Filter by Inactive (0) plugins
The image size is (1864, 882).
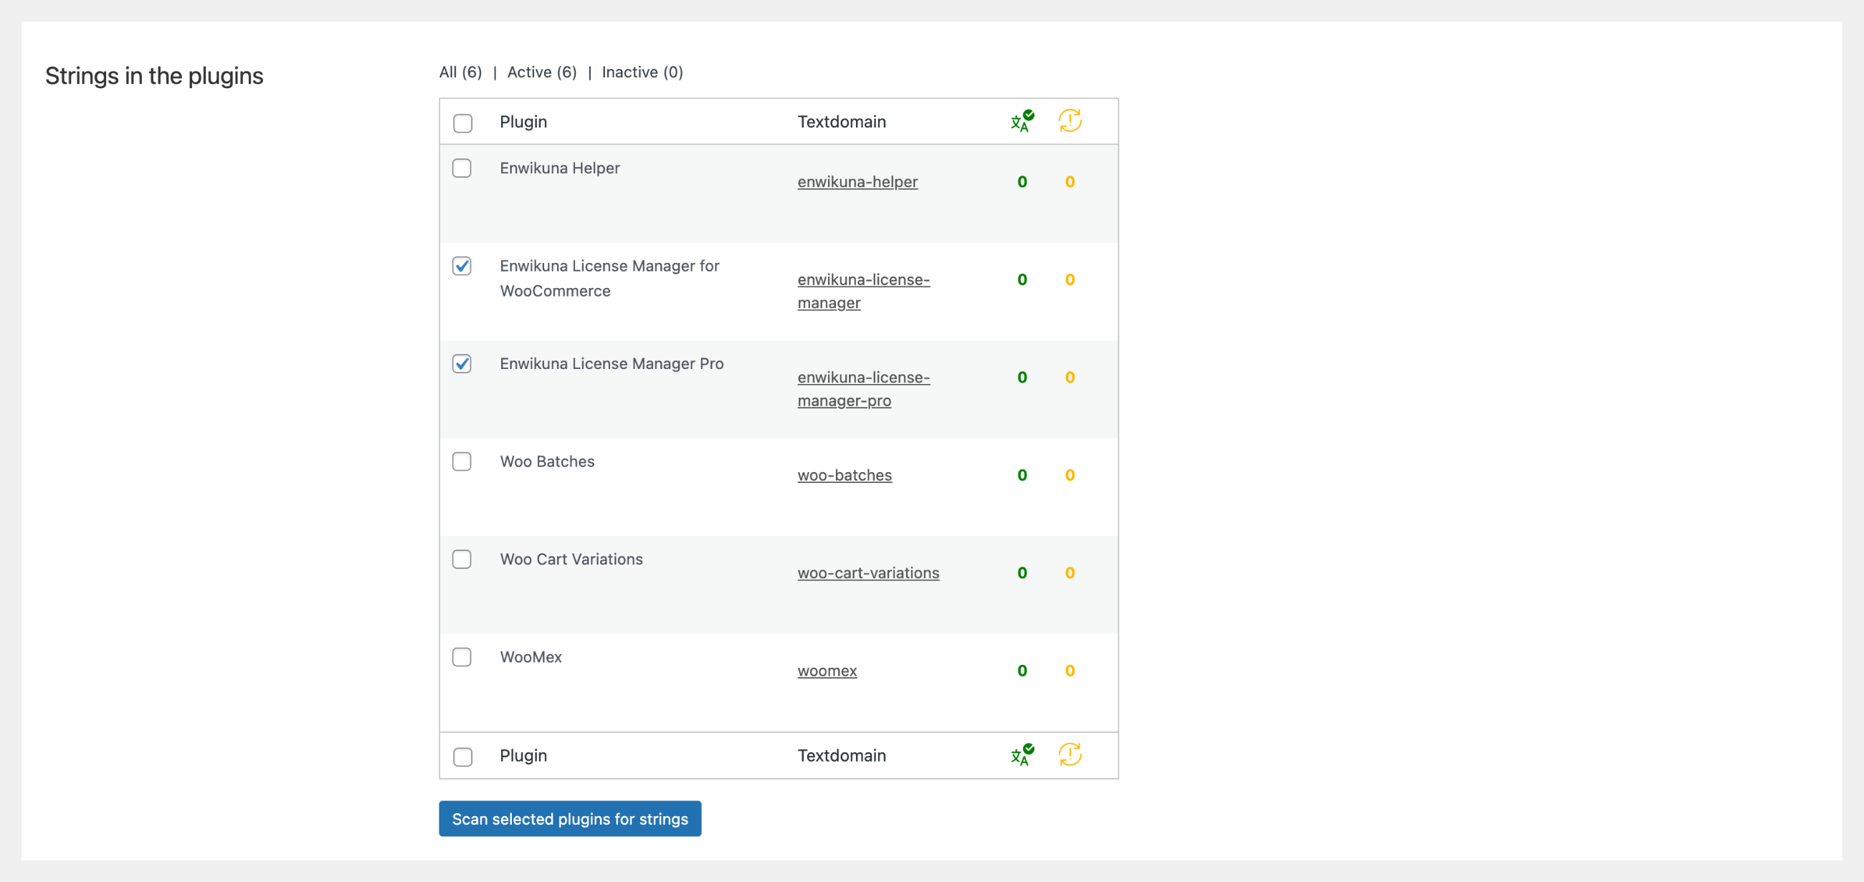[x=642, y=72]
